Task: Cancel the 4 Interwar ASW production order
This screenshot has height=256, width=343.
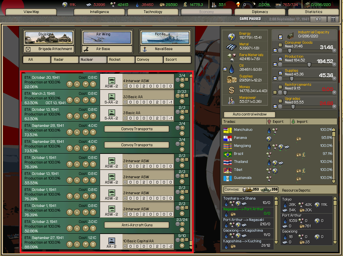Action: tap(182, 85)
